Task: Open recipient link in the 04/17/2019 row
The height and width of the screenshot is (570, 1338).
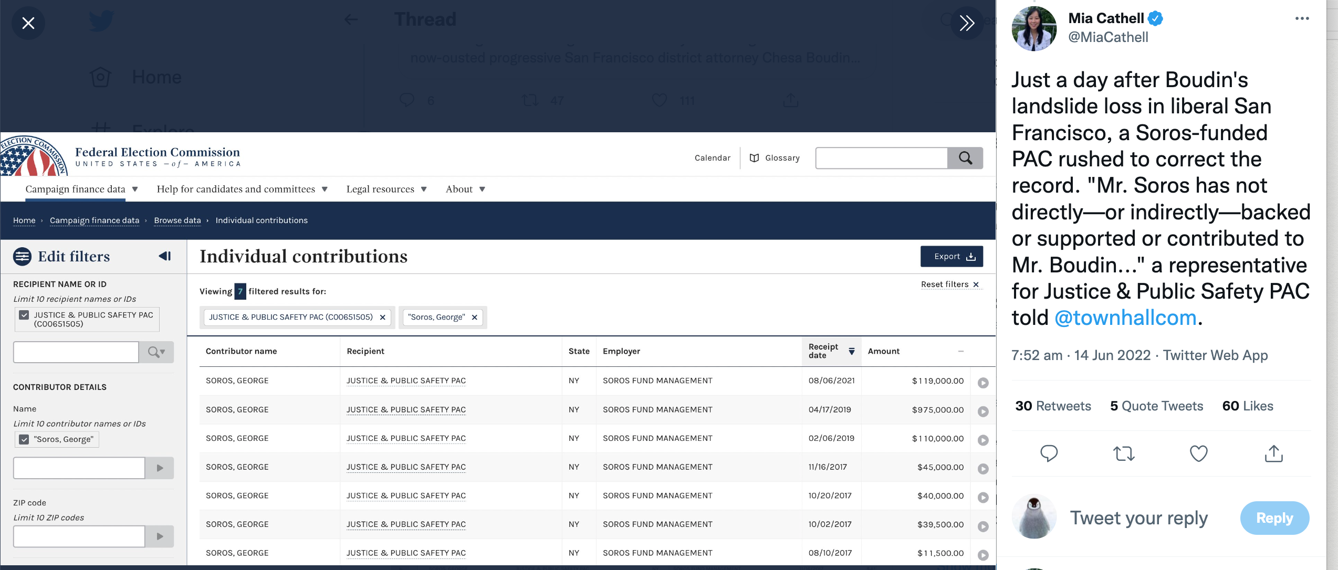Action: pos(406,409)
